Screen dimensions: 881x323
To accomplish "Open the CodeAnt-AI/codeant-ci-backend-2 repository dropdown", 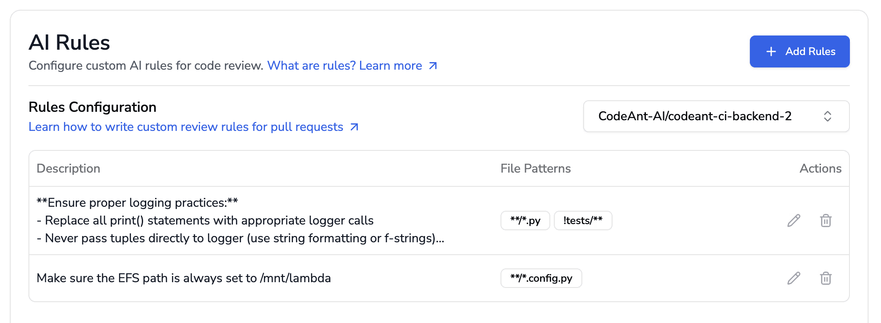I will pyautogui.click(x=716, y=116).
